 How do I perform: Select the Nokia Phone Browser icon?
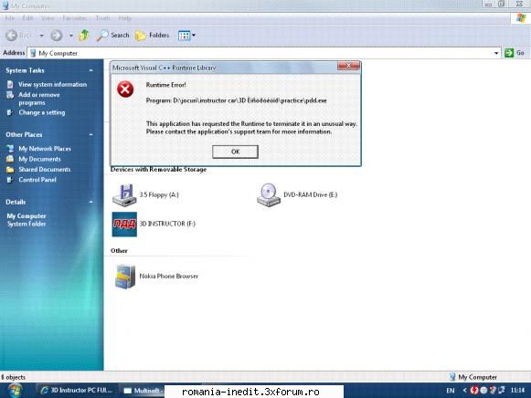[x=125, y=277]
